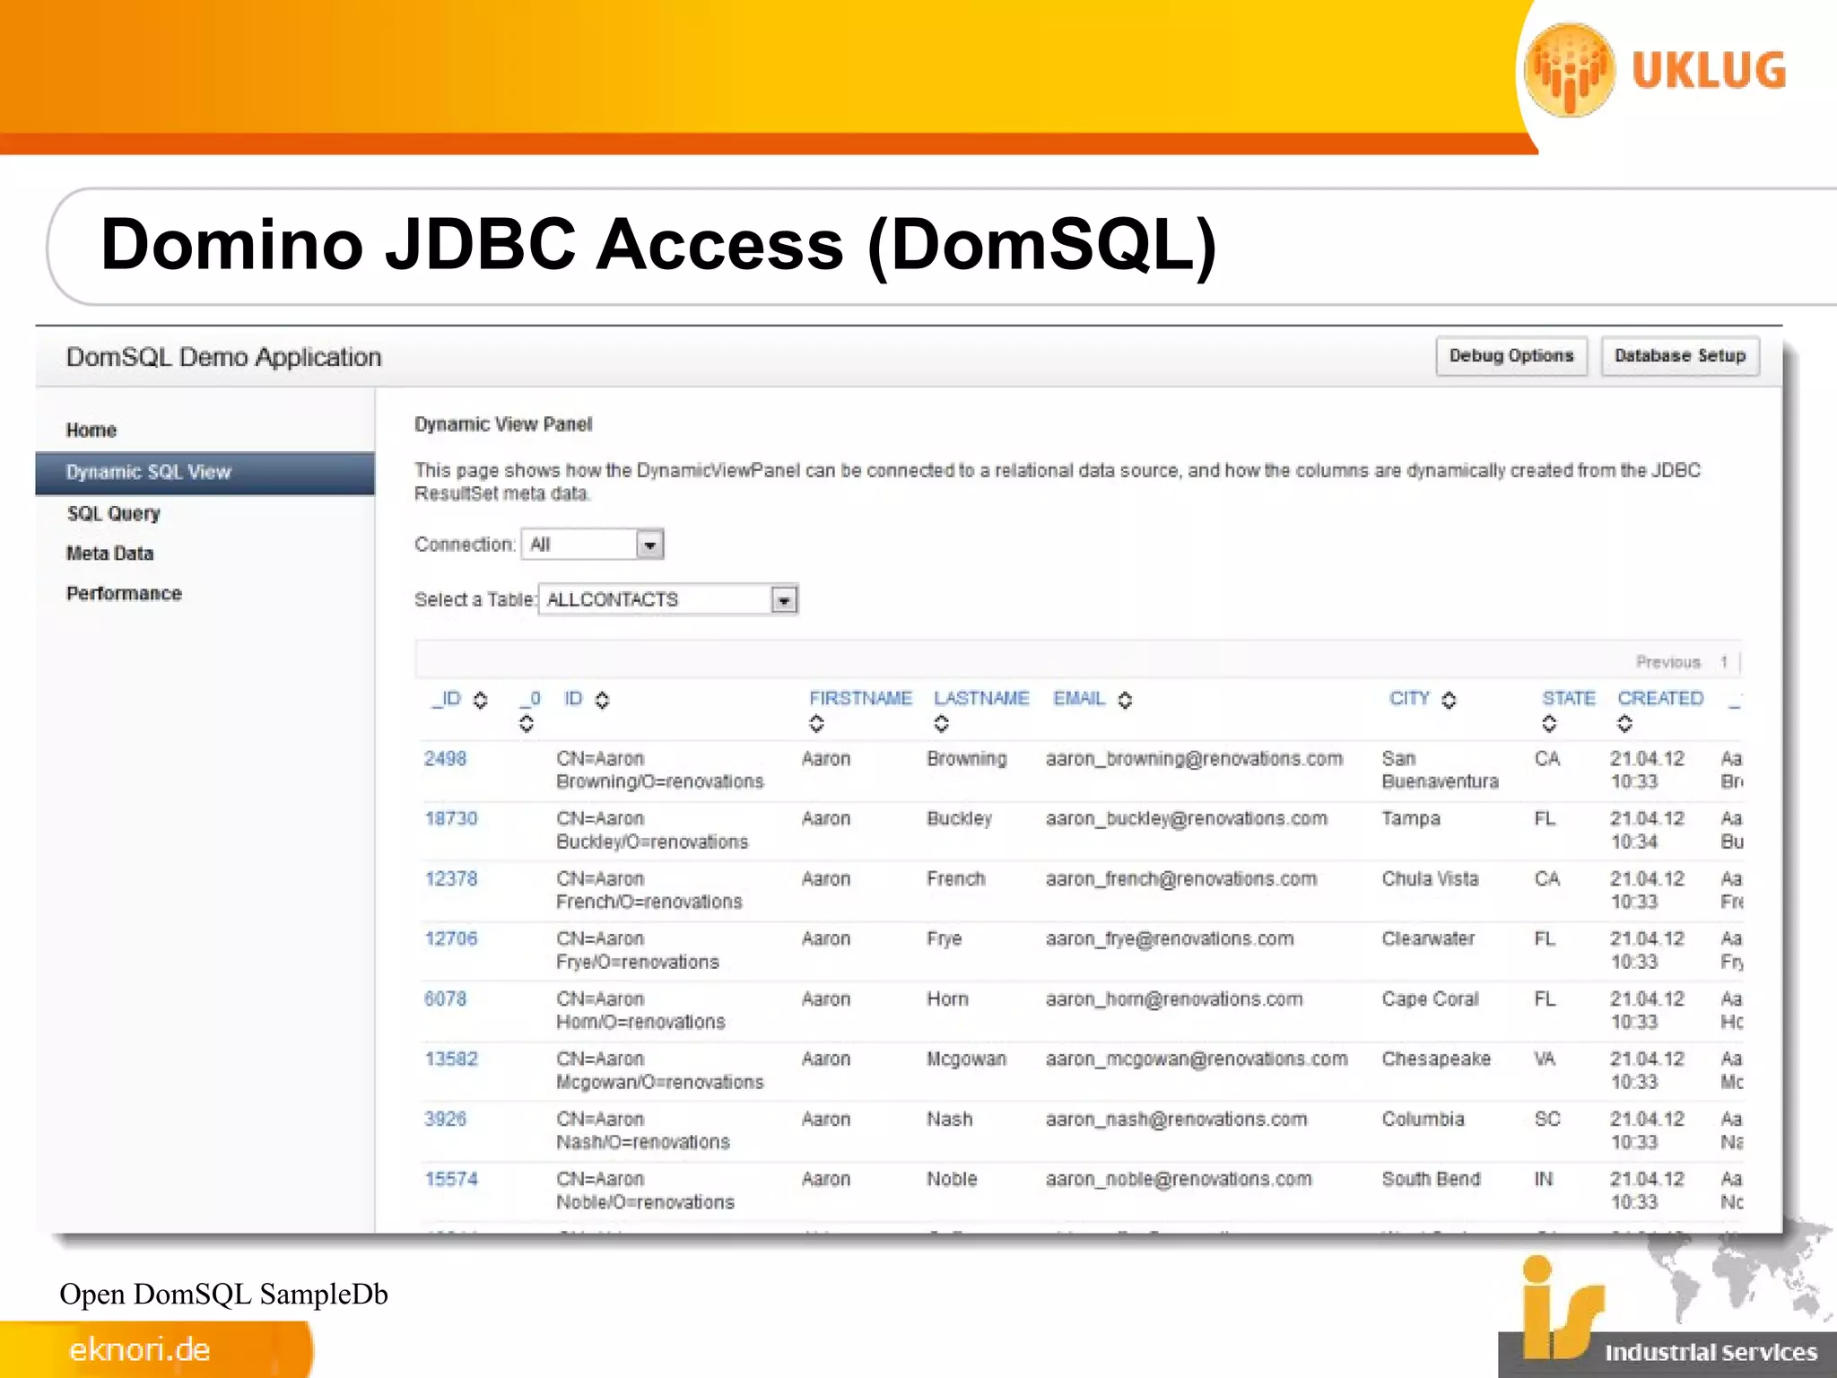Click the eknori.de footer text
Viewport: 1837px width, 1378px height.
coord(140,1349)
